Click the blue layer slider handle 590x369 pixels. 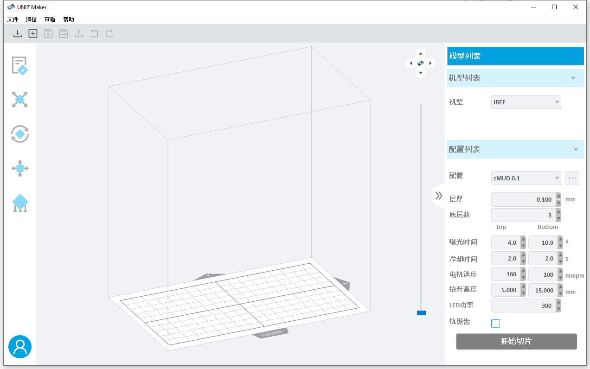[x=421, y=313]
